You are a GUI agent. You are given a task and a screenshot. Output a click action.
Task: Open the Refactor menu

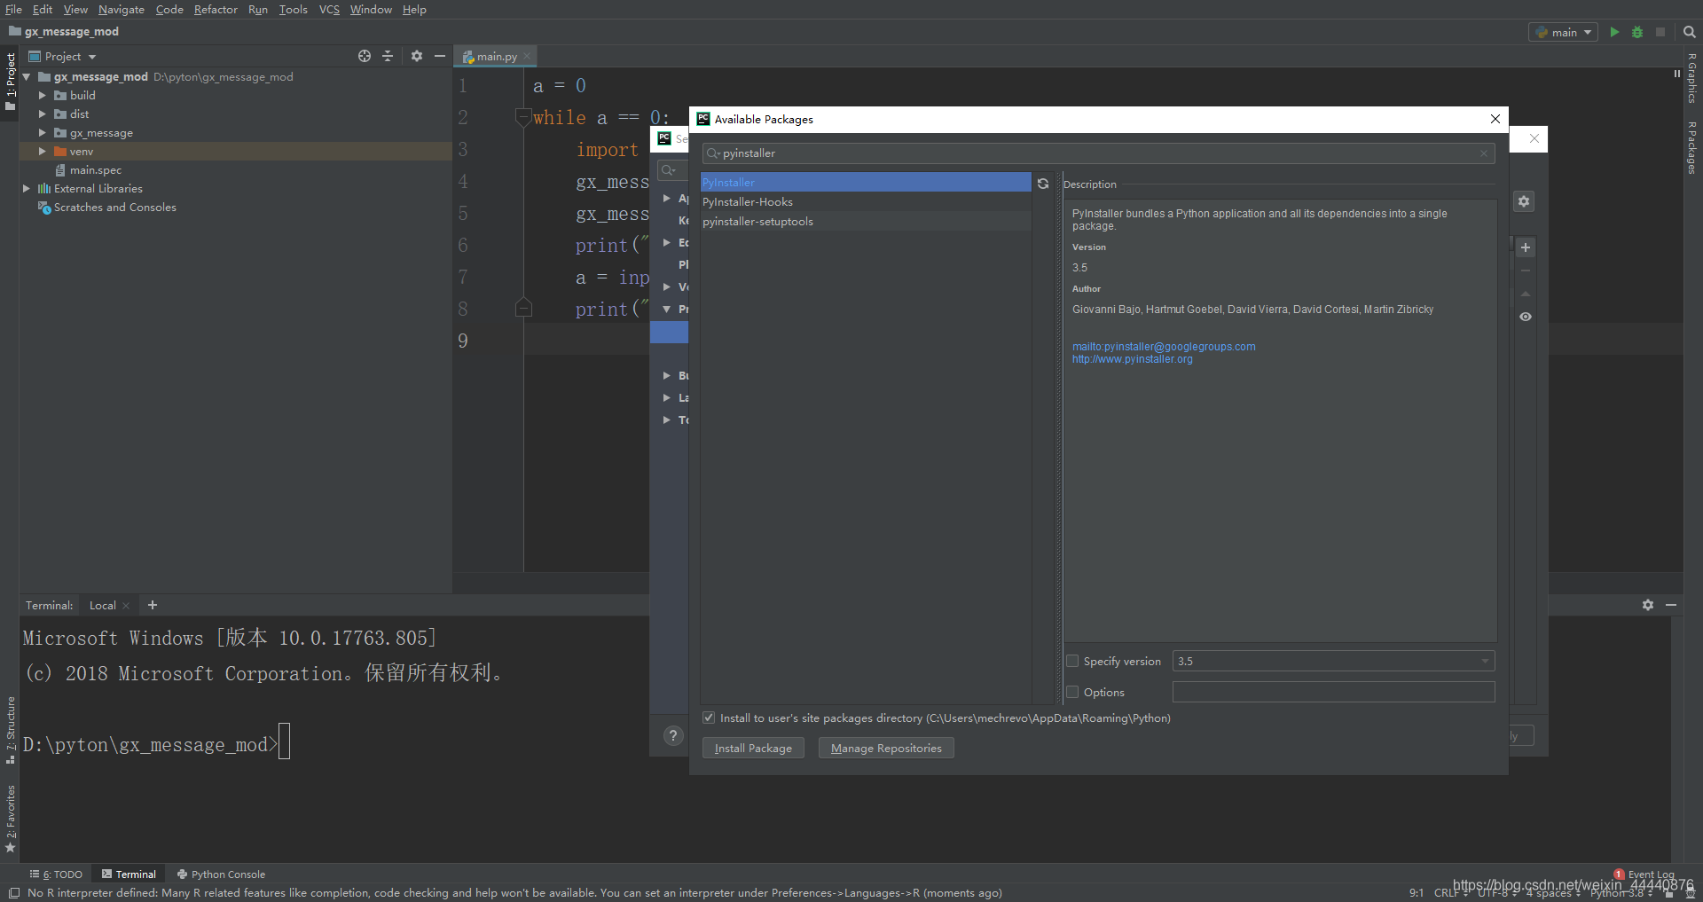[x=216, y=10]
